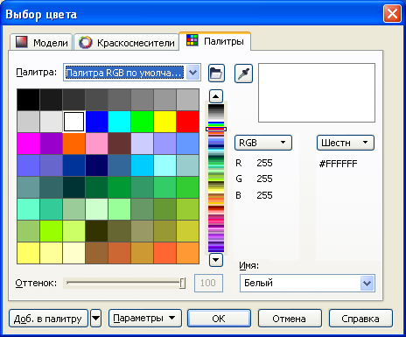Click the R value 255
406x337 pixels.
click(264, 163)
